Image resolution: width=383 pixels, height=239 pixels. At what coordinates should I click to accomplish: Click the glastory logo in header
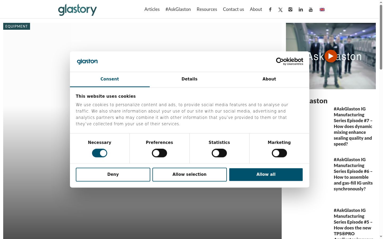tap(77, 10)
